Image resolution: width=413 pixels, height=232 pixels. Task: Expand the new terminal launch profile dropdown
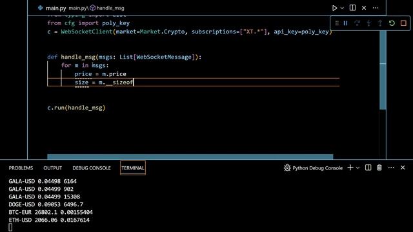[358, 168]
